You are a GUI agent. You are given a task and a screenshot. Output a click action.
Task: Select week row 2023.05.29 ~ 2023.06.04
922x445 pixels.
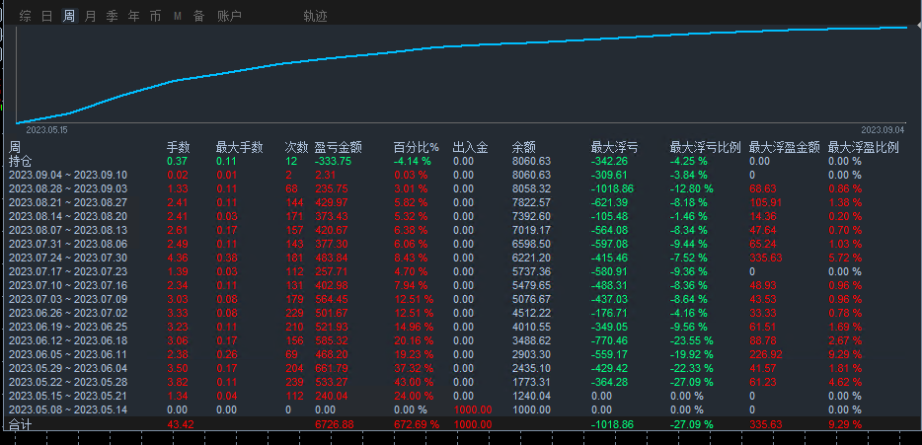(68, 368)
